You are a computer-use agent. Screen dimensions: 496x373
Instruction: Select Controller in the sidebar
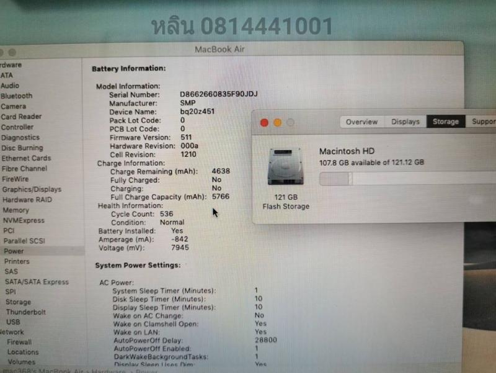point(17,127)
